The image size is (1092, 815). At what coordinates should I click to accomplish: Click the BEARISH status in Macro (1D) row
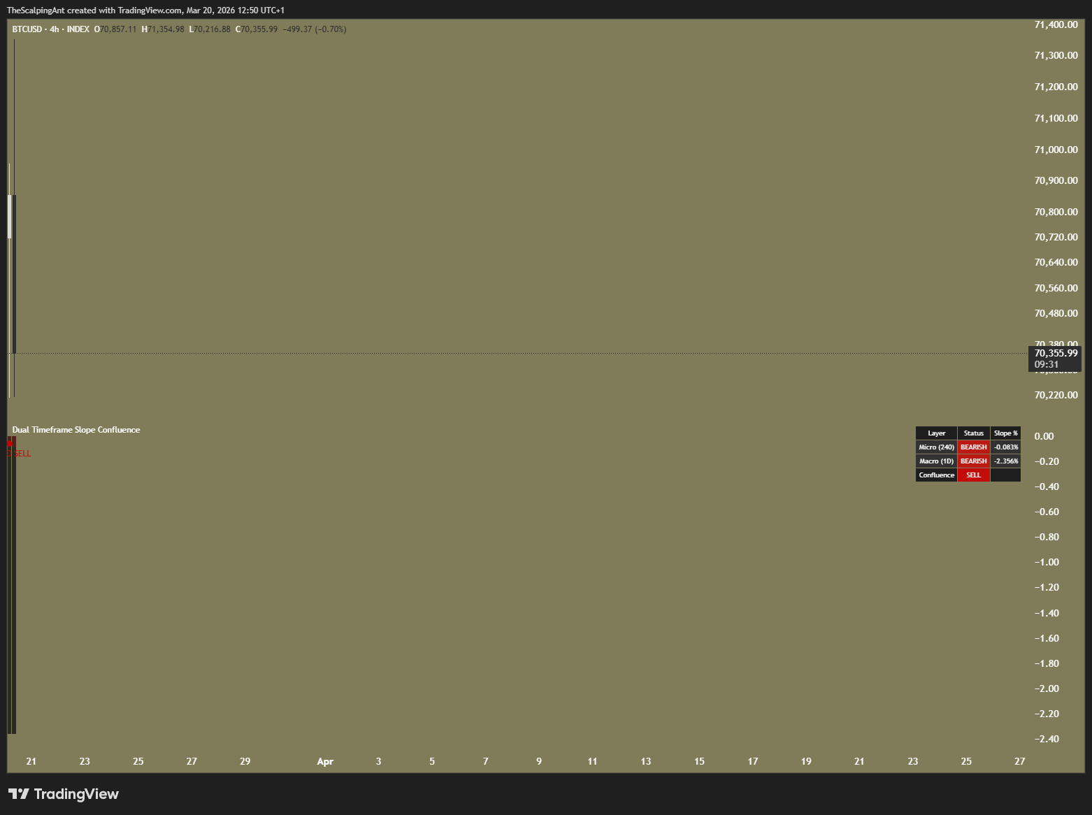(x=974, y=461)
